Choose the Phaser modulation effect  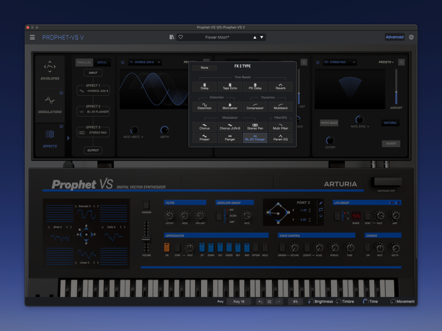point(204,138)
